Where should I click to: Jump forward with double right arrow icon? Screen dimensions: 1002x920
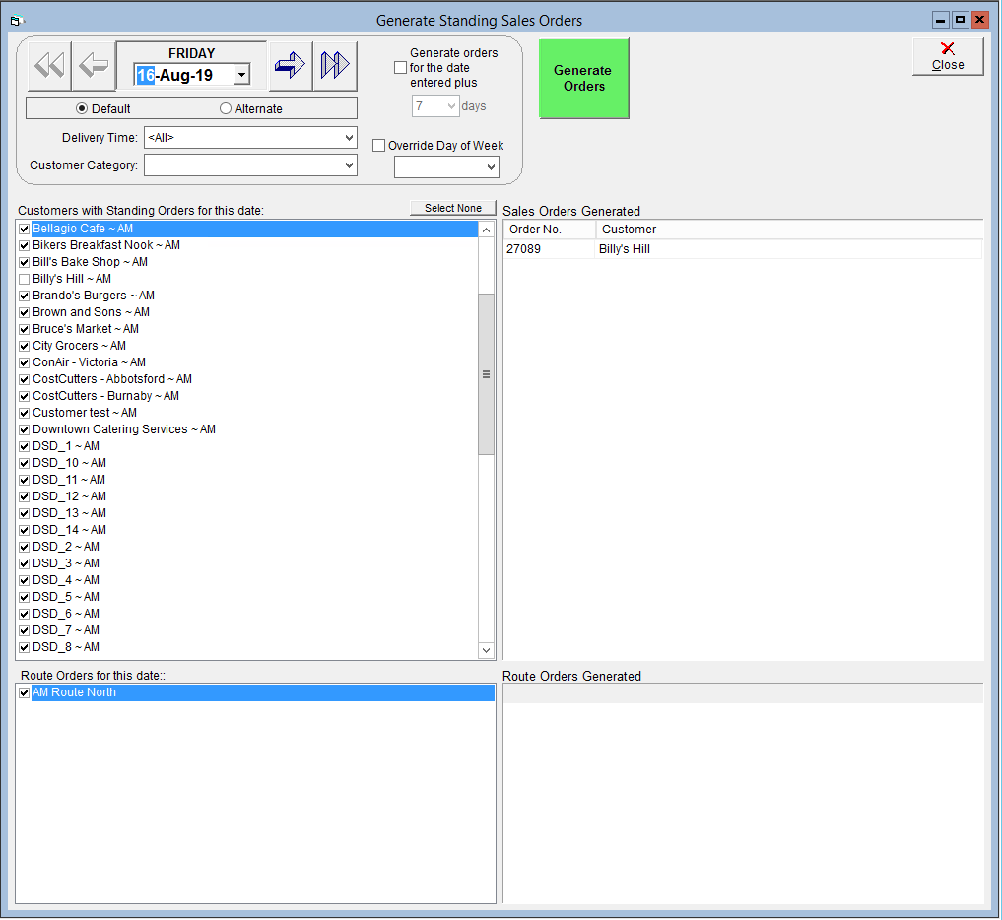[335, 65]
